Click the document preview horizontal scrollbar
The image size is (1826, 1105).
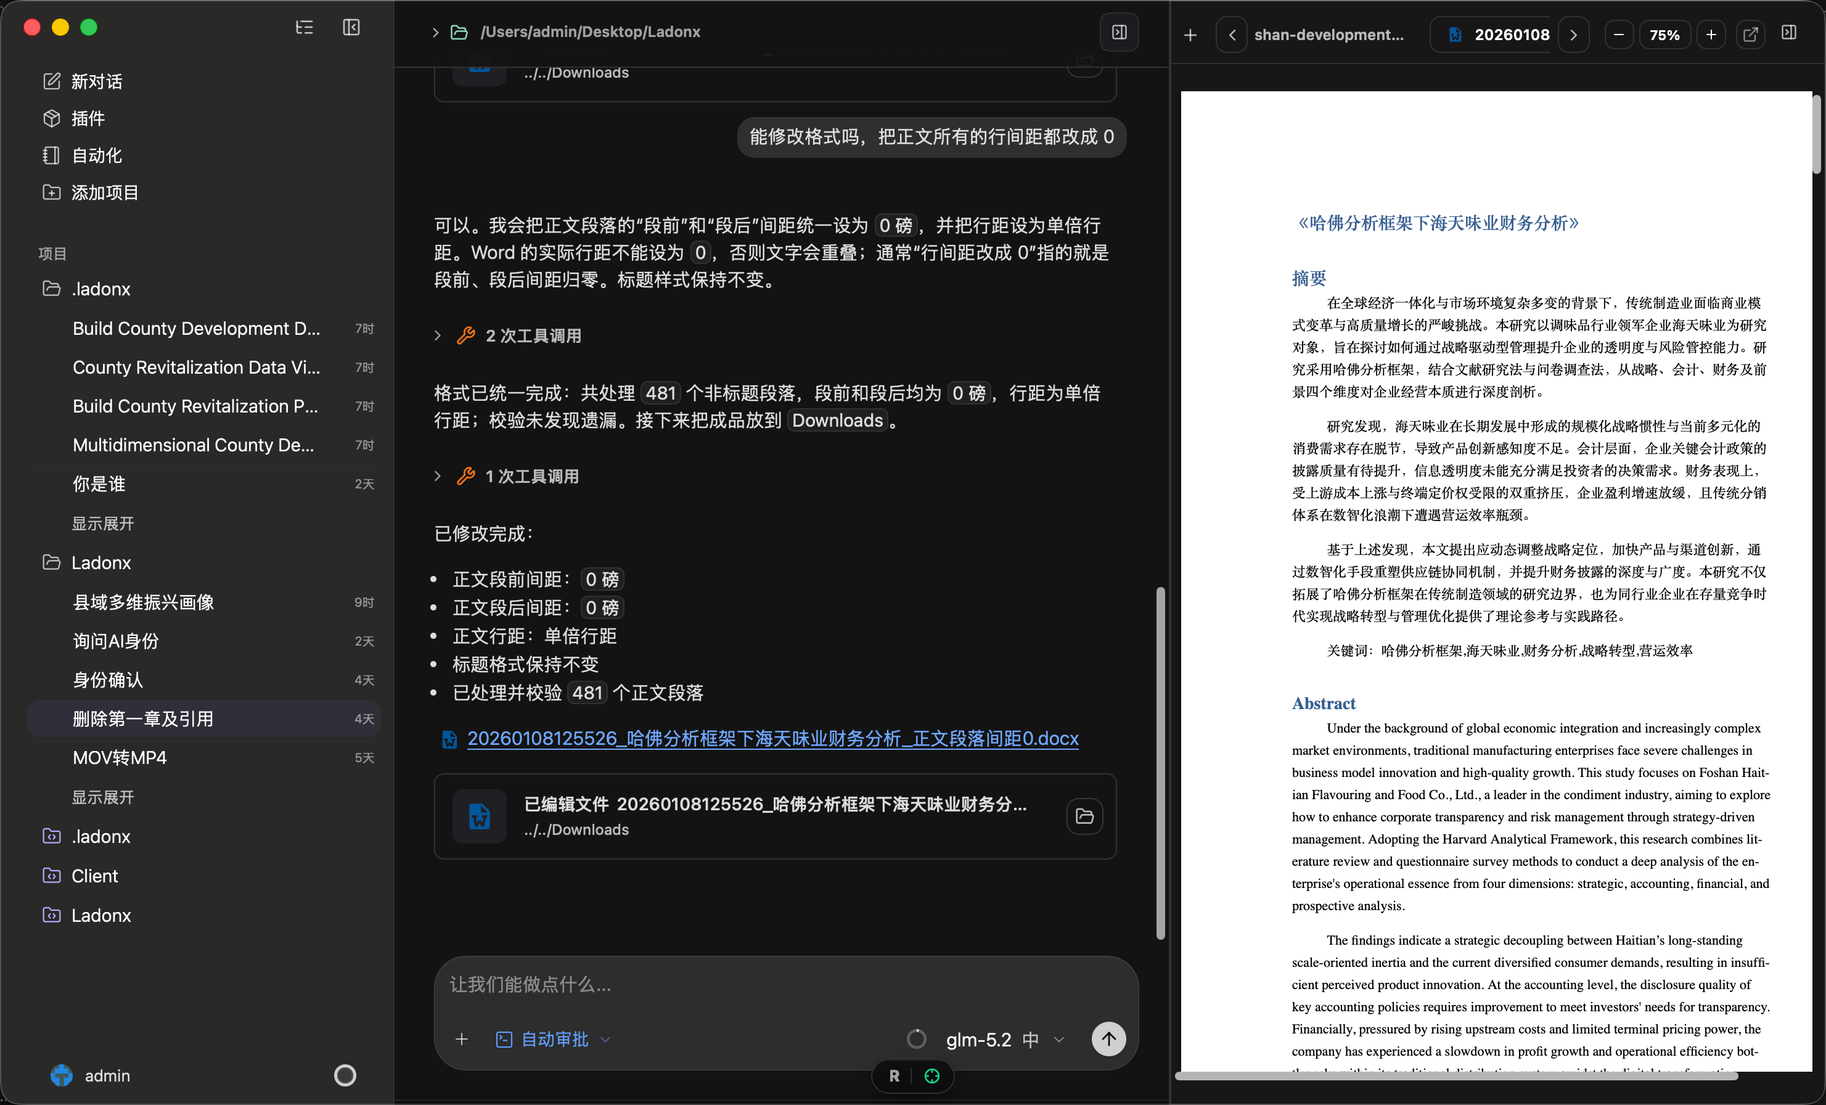tap(1457, 1076)
